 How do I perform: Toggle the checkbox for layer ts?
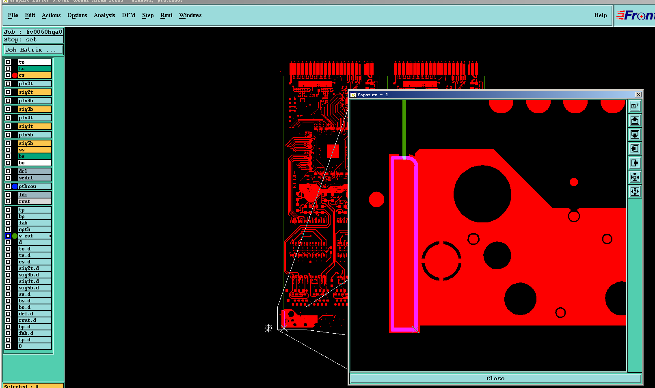click(8, 69)
